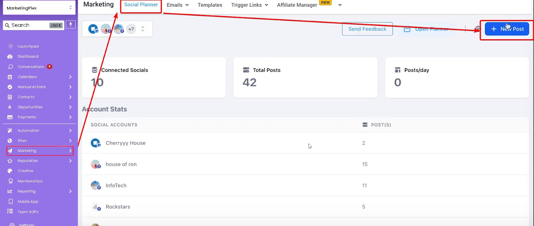Open the Trigger Links dropdown
This screenshot has height=226, width=534.
click(250, 5)
